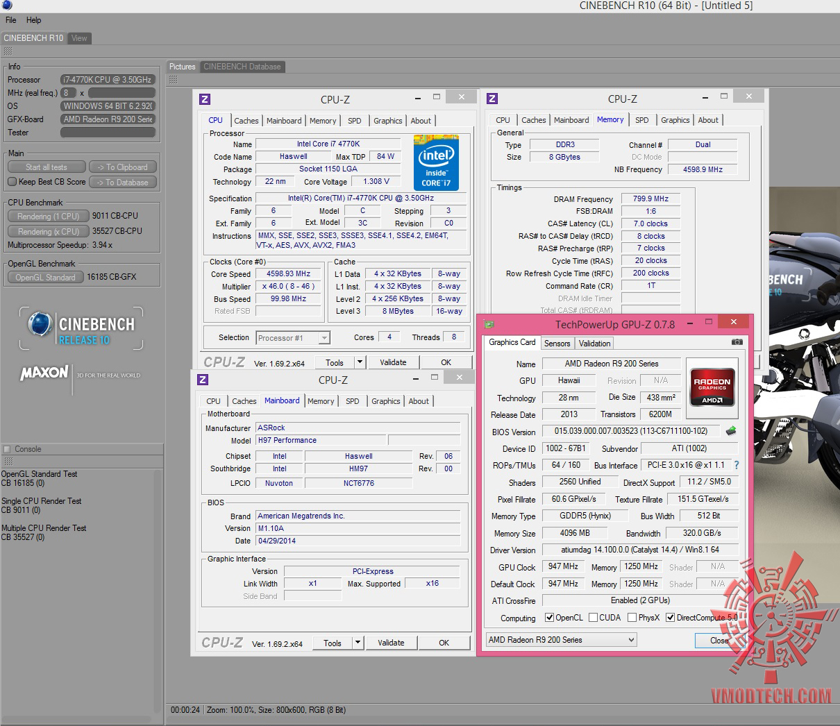The image size is (840, 726).
Task: Toggle the PhysX checkbox in GPU-Z
Action: pyautogui.click(x=632, y=618)
